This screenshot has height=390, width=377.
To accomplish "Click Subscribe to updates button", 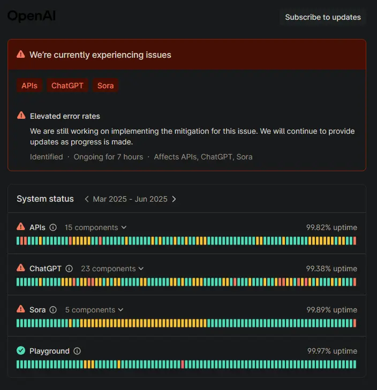I will point(323,17).
